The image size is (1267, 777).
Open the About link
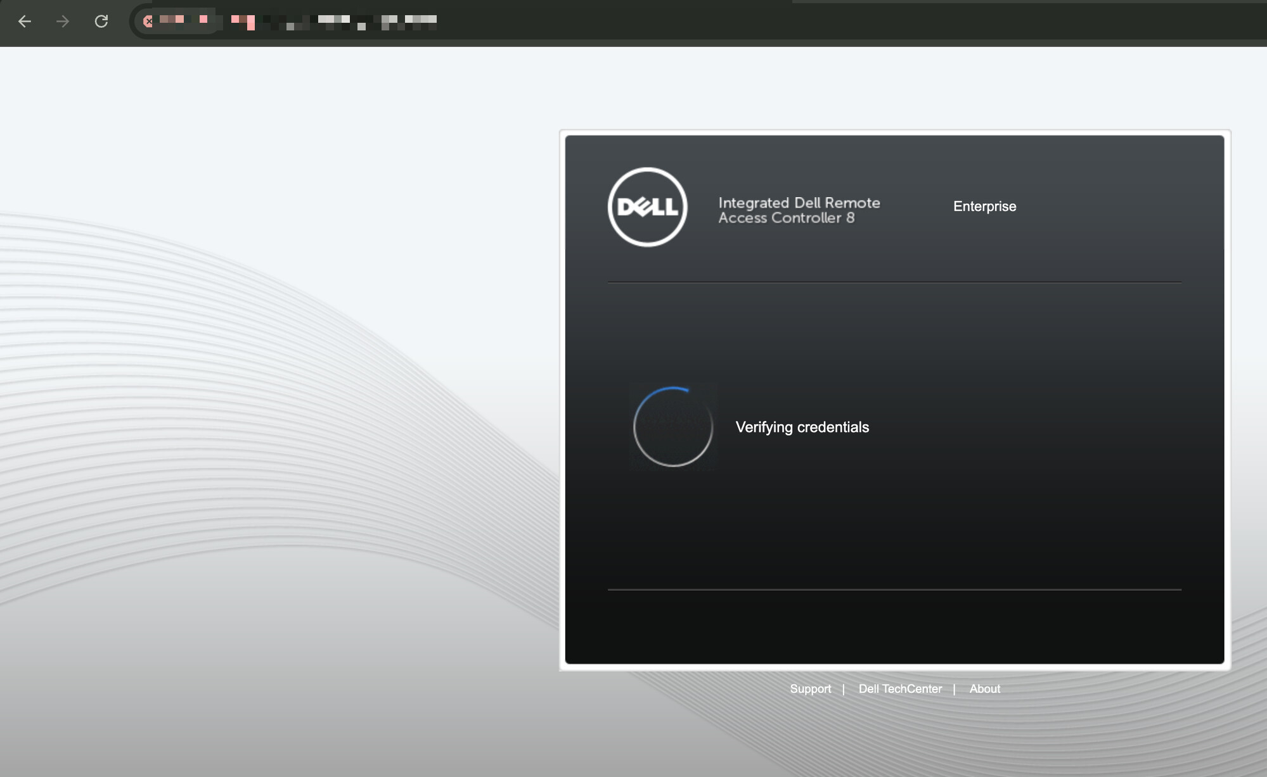(984, 689)
